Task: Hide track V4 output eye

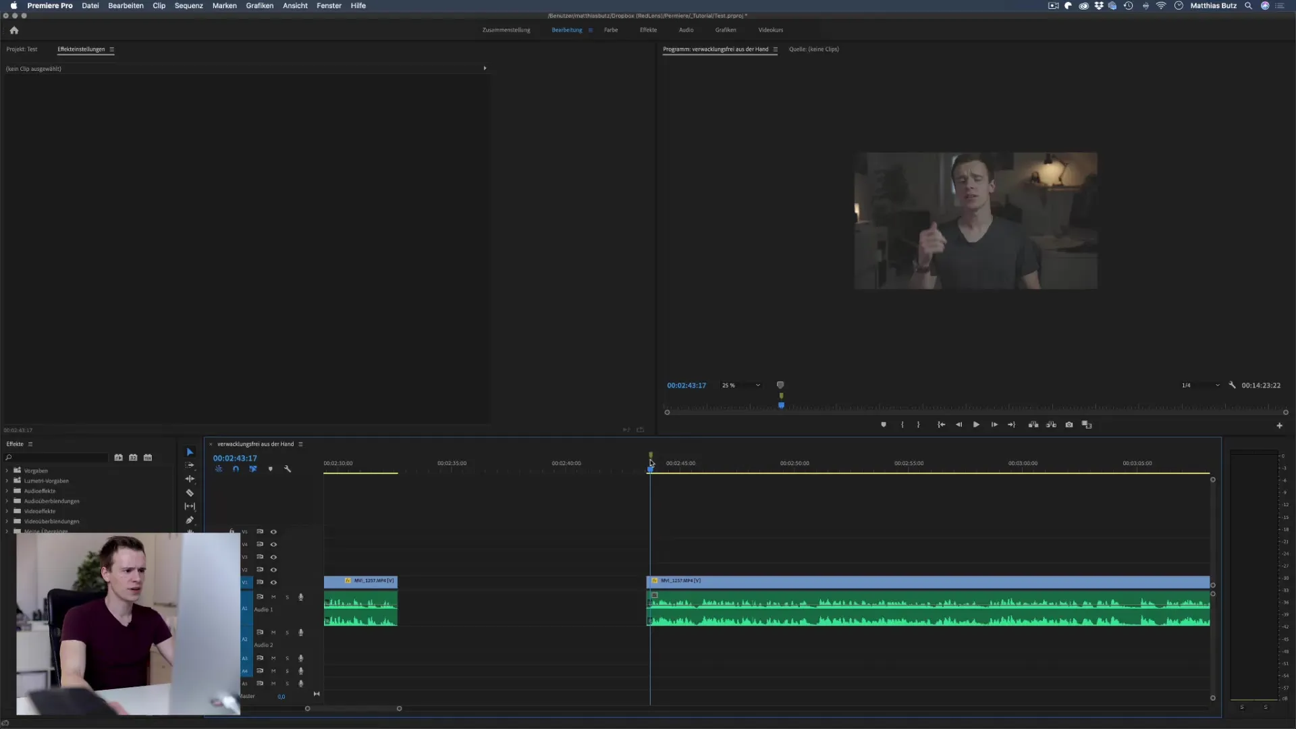Action: tap(273, 544)
